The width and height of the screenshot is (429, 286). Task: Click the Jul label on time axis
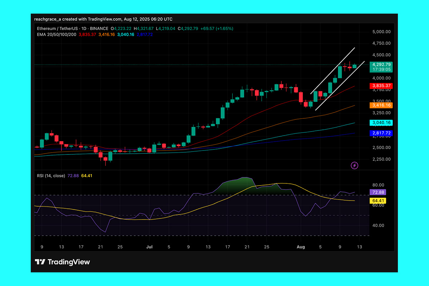[x=149, y=247]
